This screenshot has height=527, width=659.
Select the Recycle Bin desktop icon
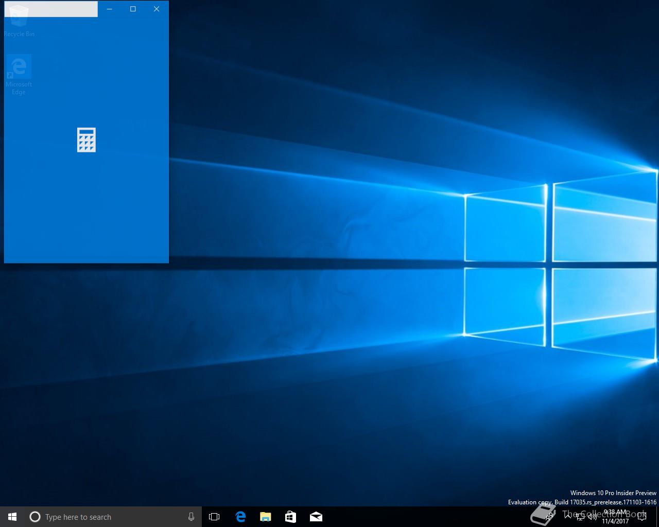(x=19, y=22)
